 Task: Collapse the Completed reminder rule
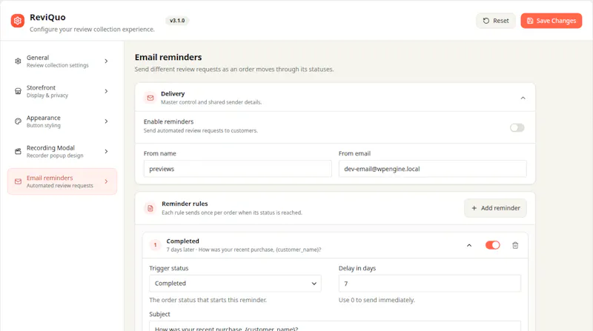point(469,245)
